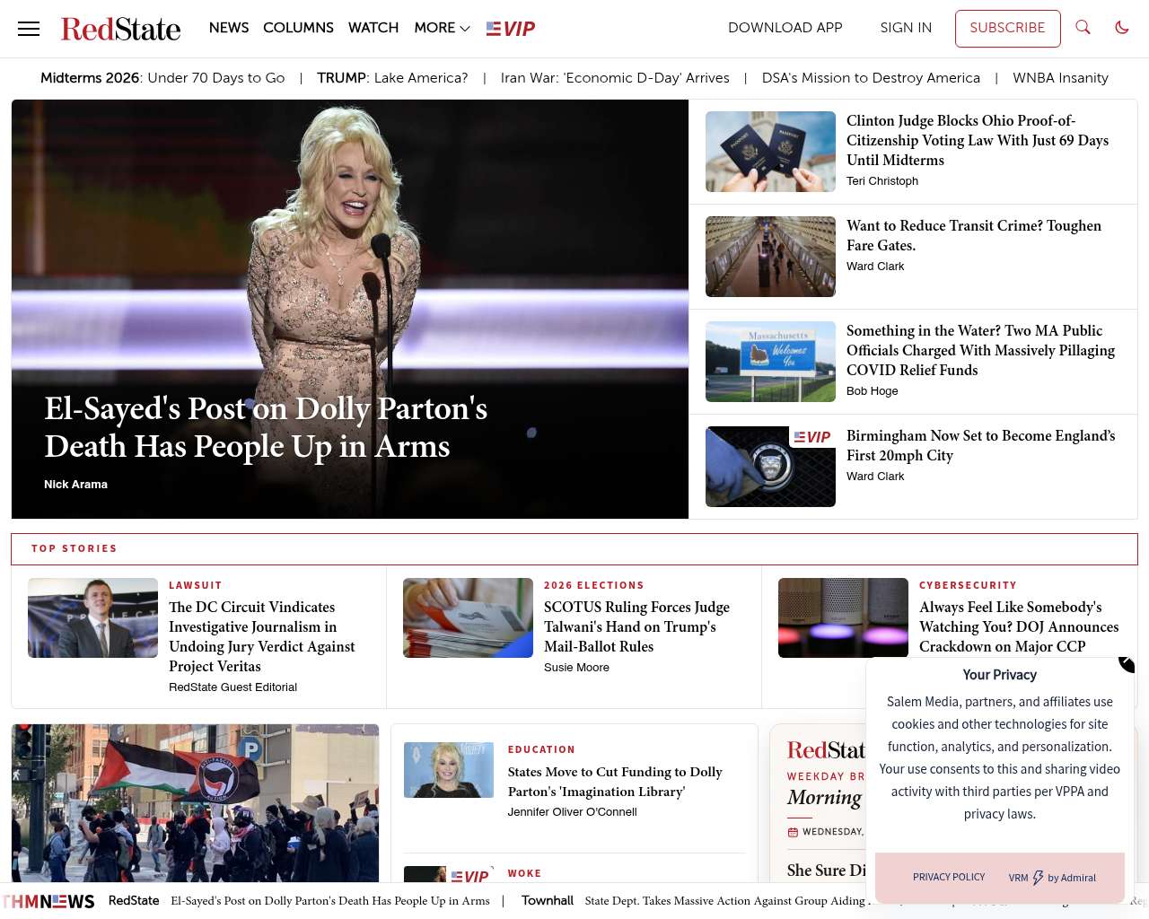
Task: Open the COLUMNS section
Action: [x=298, y=28]
